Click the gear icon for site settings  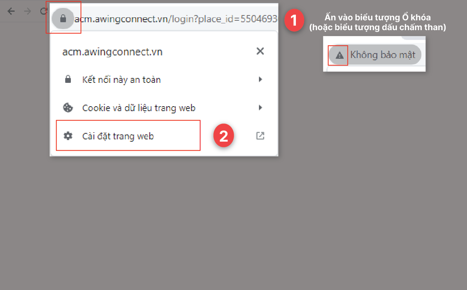click(68, 136)
